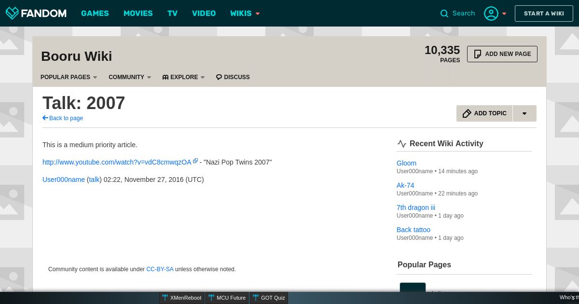Expand the Community menu
The height and width of the screenshot is (304, 579).
click(130, 77)
